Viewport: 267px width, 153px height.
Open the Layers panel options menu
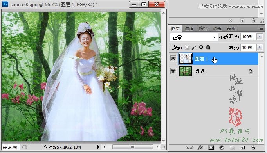click(261, 28)
